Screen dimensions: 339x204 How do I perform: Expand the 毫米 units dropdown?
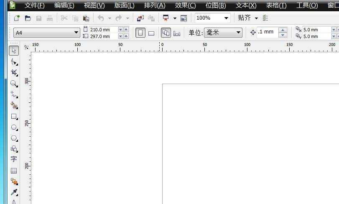pos(238,33)
